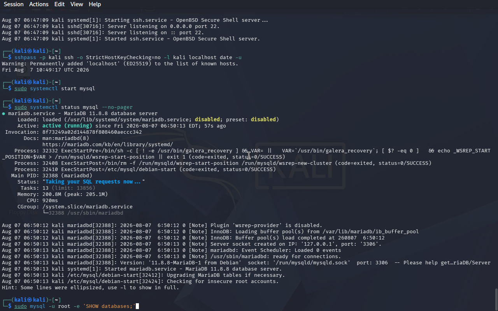Click the terminal scrollbar thumb at bottom right
The image size is (498, 311).
(x=496, y=299)
